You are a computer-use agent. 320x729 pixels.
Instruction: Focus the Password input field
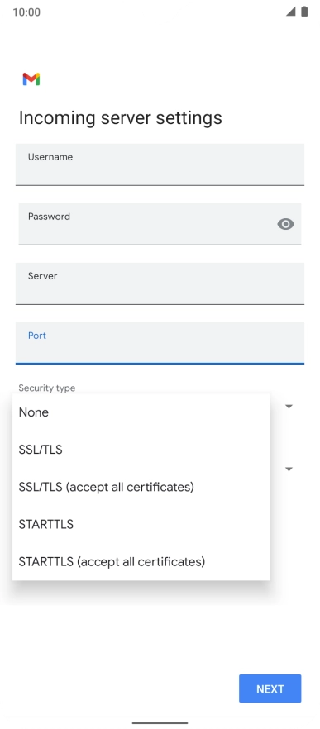point(160,224)
